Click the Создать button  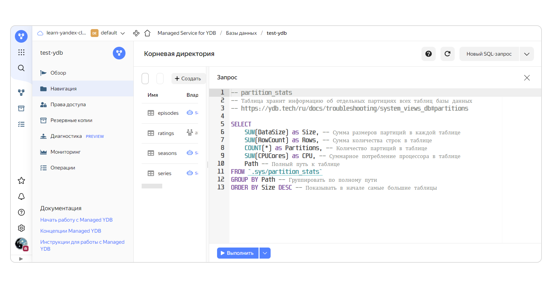(188, 78)
